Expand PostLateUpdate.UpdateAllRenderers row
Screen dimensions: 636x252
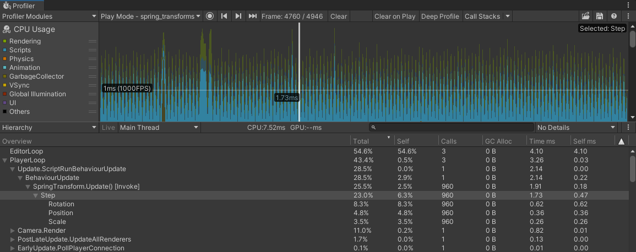pos(13,239)
